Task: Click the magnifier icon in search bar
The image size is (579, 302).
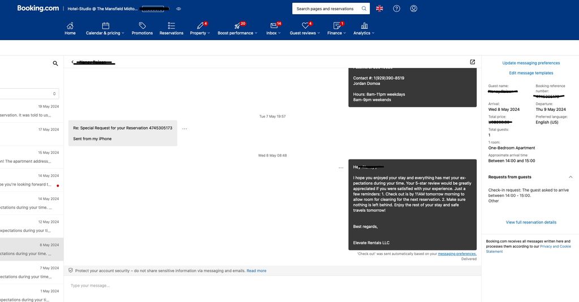Action: coord(364,9)
